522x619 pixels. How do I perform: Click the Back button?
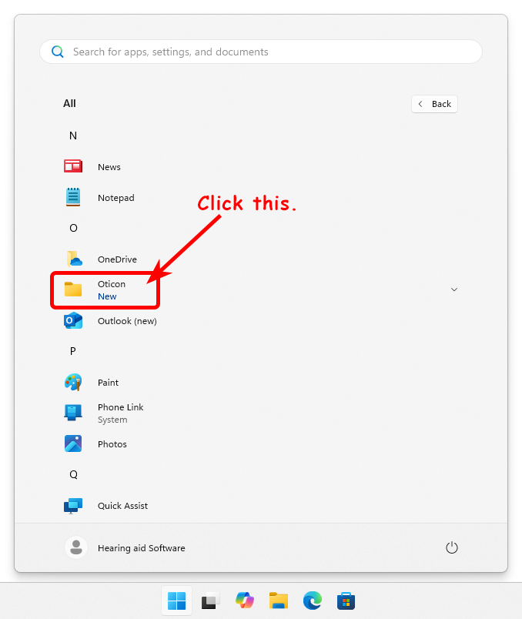point(435,104)
